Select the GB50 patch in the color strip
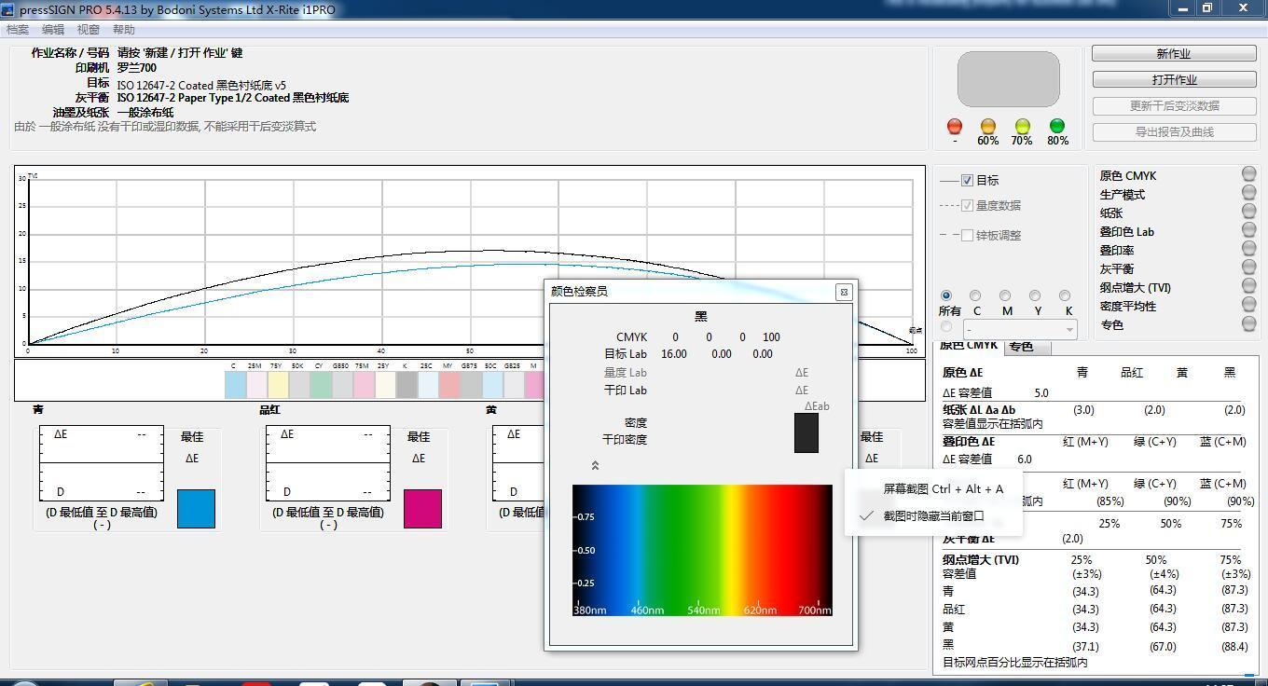This screenshot has width=1268, height=686. tap(342, 384)
